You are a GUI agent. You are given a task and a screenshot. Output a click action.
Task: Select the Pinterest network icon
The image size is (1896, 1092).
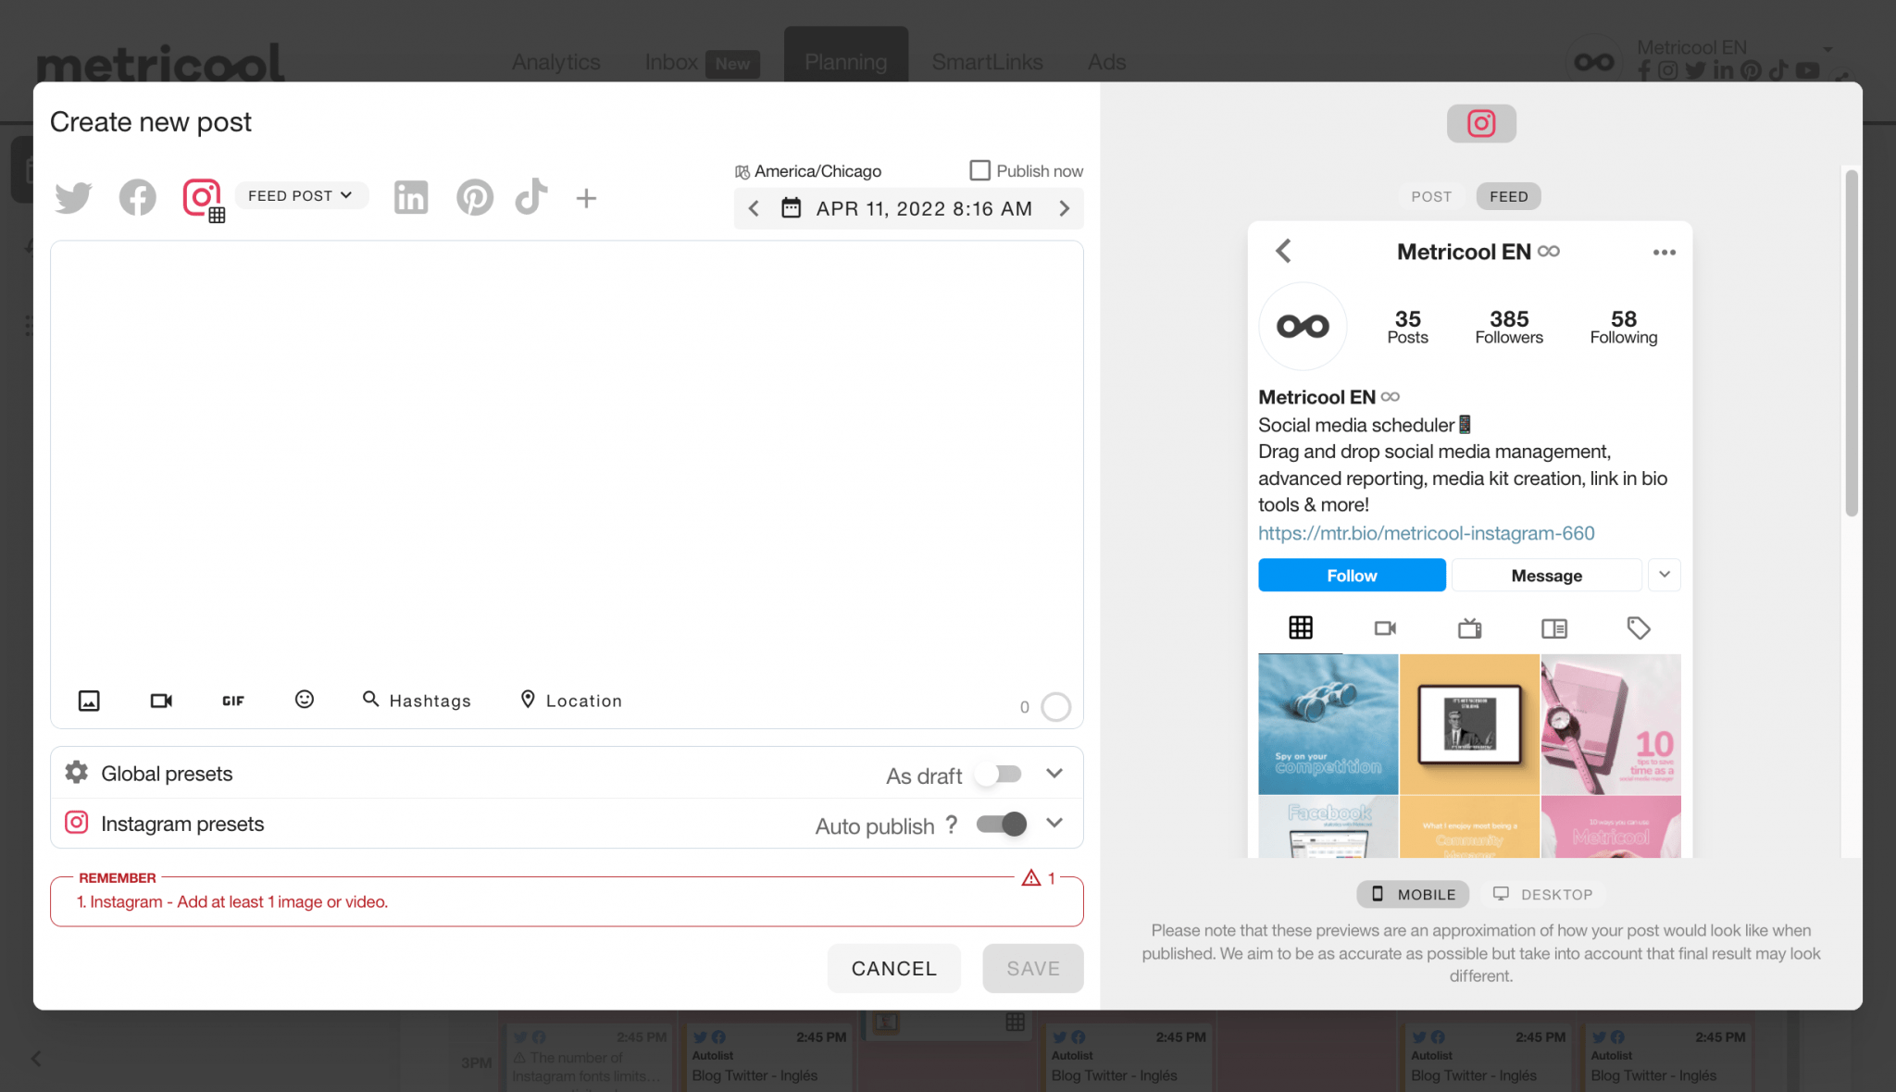tap(475, 197)
